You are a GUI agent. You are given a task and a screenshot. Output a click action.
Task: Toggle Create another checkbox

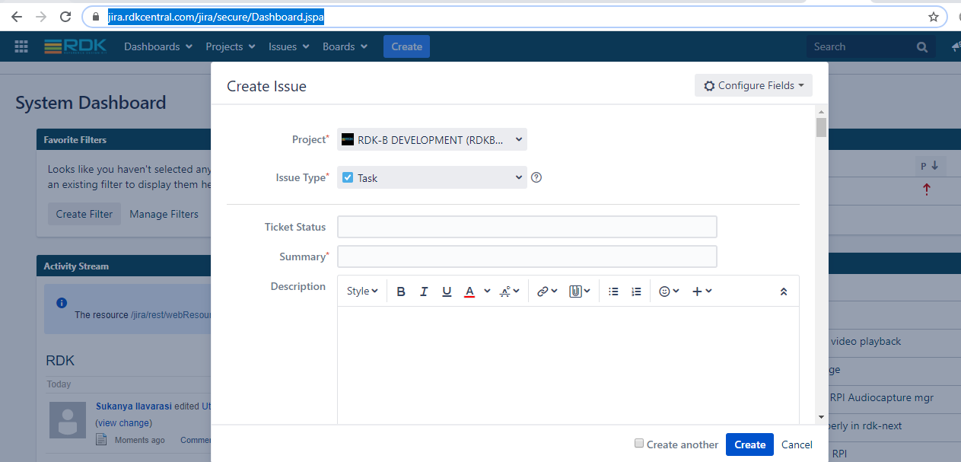coord(640,444)
